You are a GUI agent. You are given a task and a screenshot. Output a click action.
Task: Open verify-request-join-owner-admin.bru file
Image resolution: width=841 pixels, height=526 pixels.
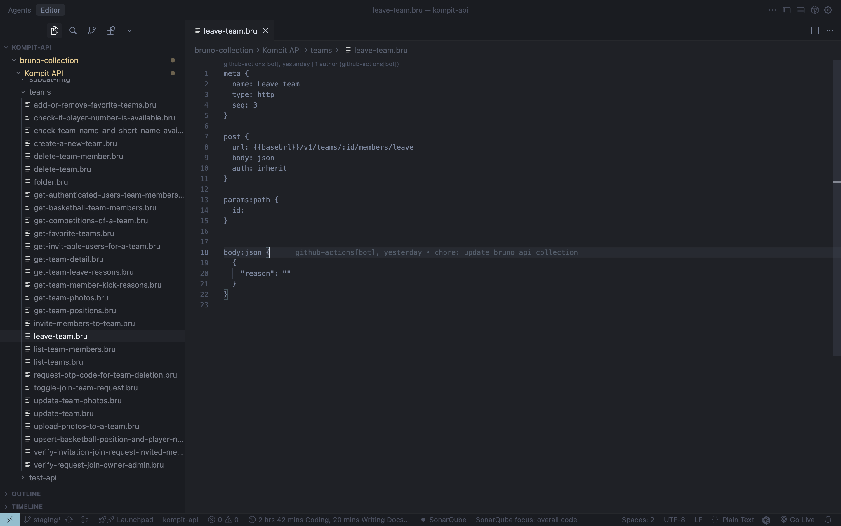click(x=92, y=465)
